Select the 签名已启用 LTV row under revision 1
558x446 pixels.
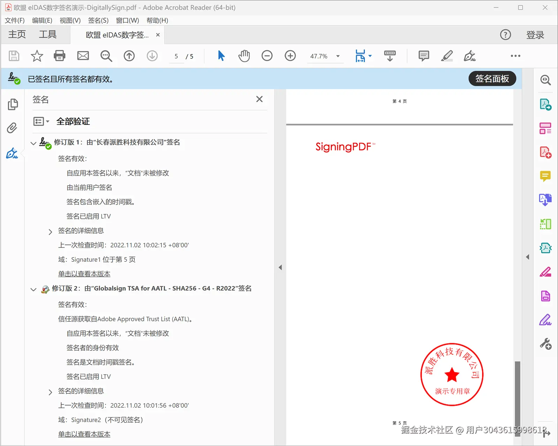(x=89, y=216)
